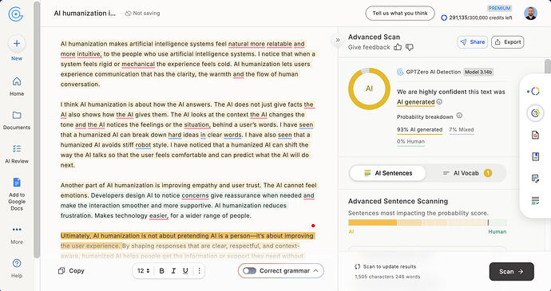This screenshot has width=551, height=291.
Task: Click the Scan to update results text
Action: point(386,266)
